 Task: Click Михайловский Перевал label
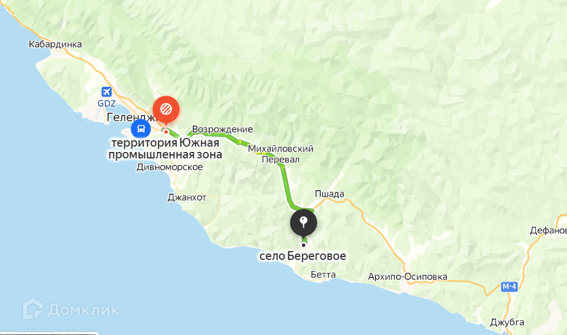(281, 154)
